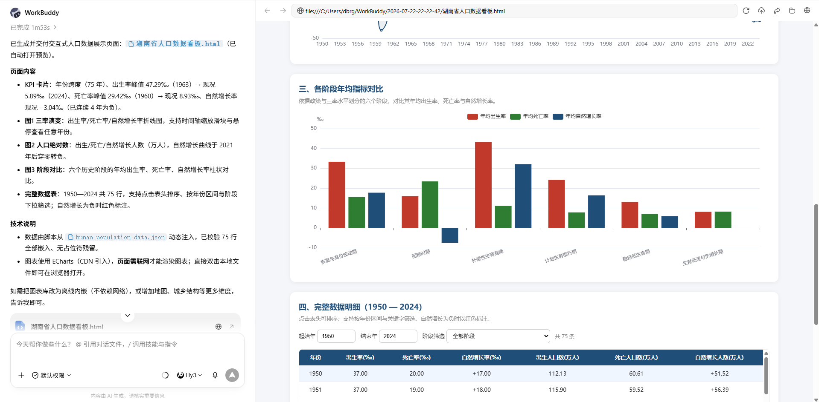This screenshot has height=402, width=819.
Task: Sort table by 死亡人口数(万人) column header
Action: (x=636, y=357)
